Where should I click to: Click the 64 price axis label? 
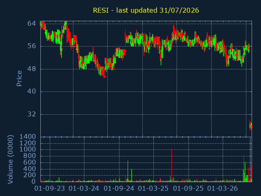(32, 24)
